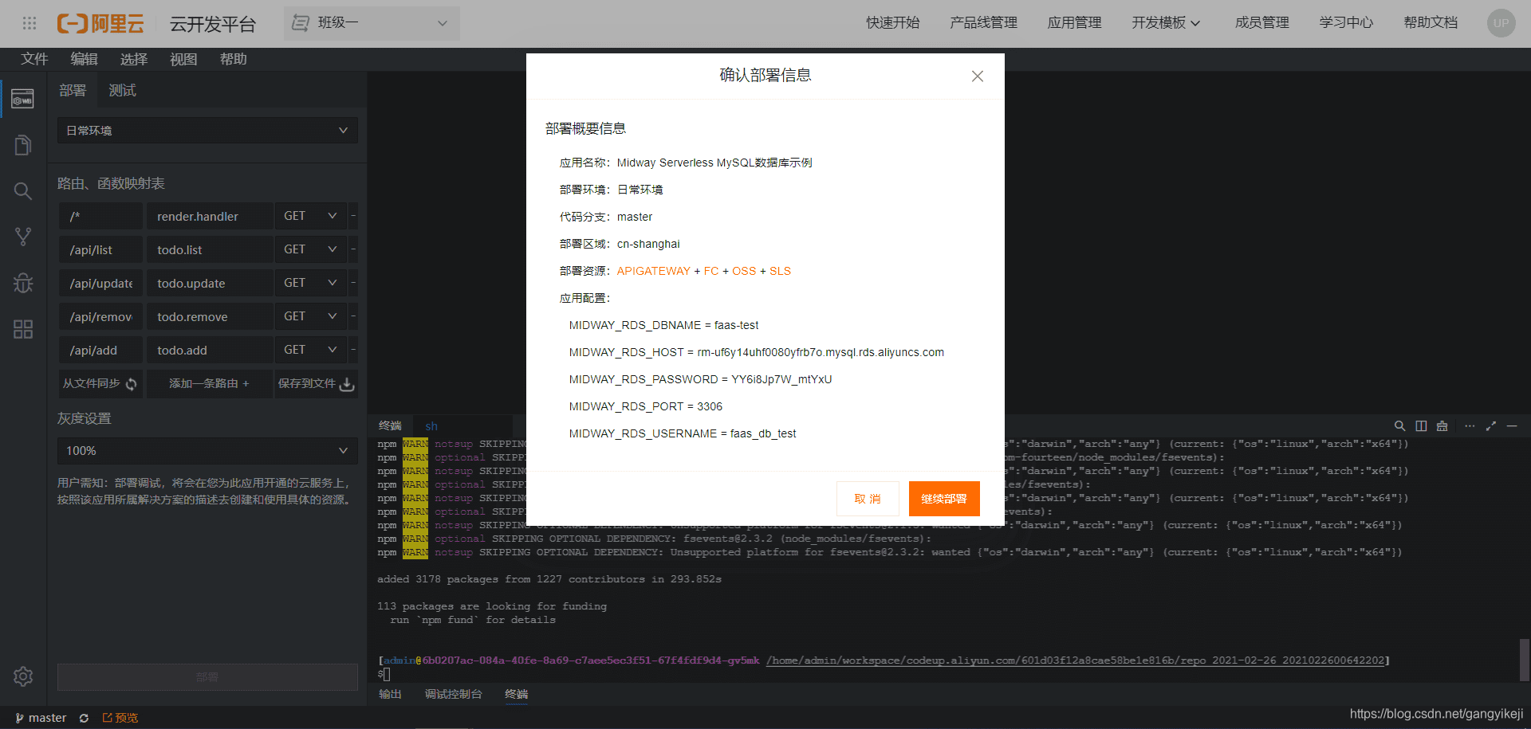Open the GET method dropdown for todo.list

pos(333,249)
